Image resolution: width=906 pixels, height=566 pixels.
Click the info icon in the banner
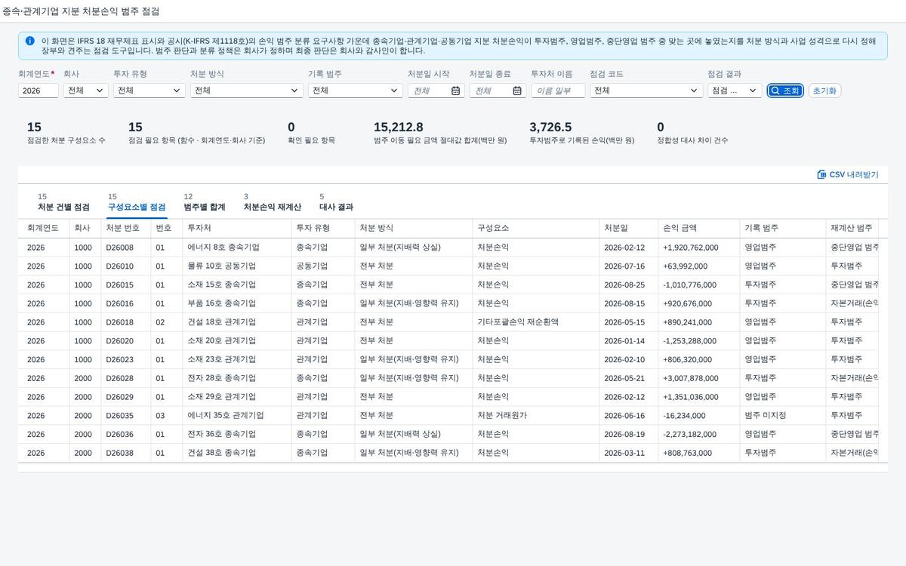click(29, 41)
